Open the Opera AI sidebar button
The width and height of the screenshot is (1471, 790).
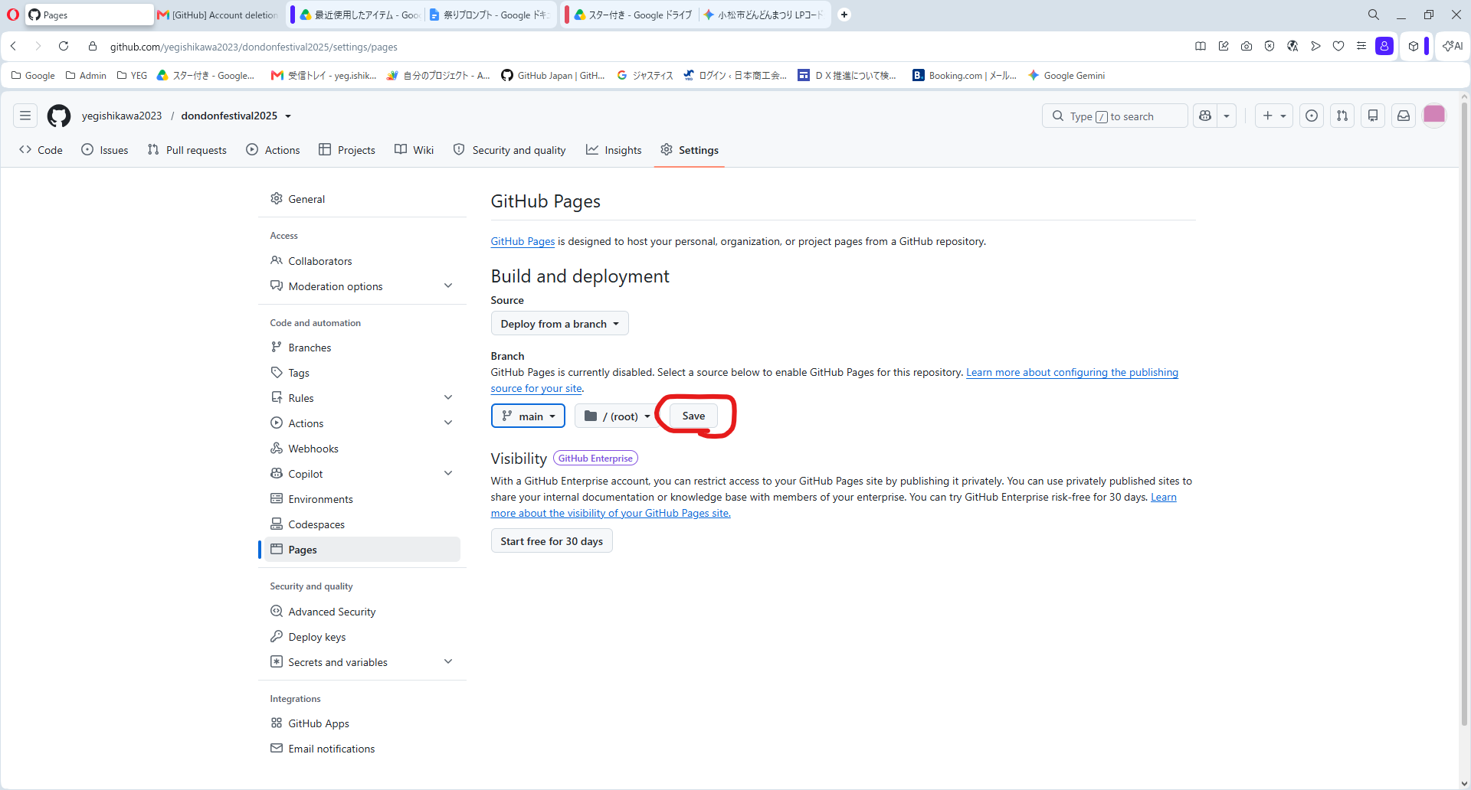(1452, 46)
